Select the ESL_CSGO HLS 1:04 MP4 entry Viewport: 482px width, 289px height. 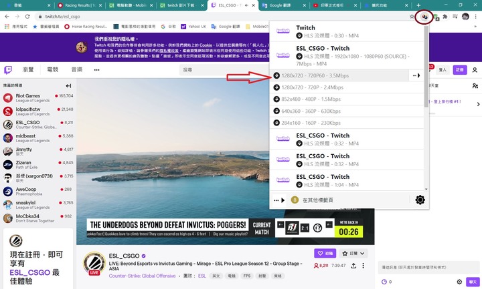tap(347, 180)
